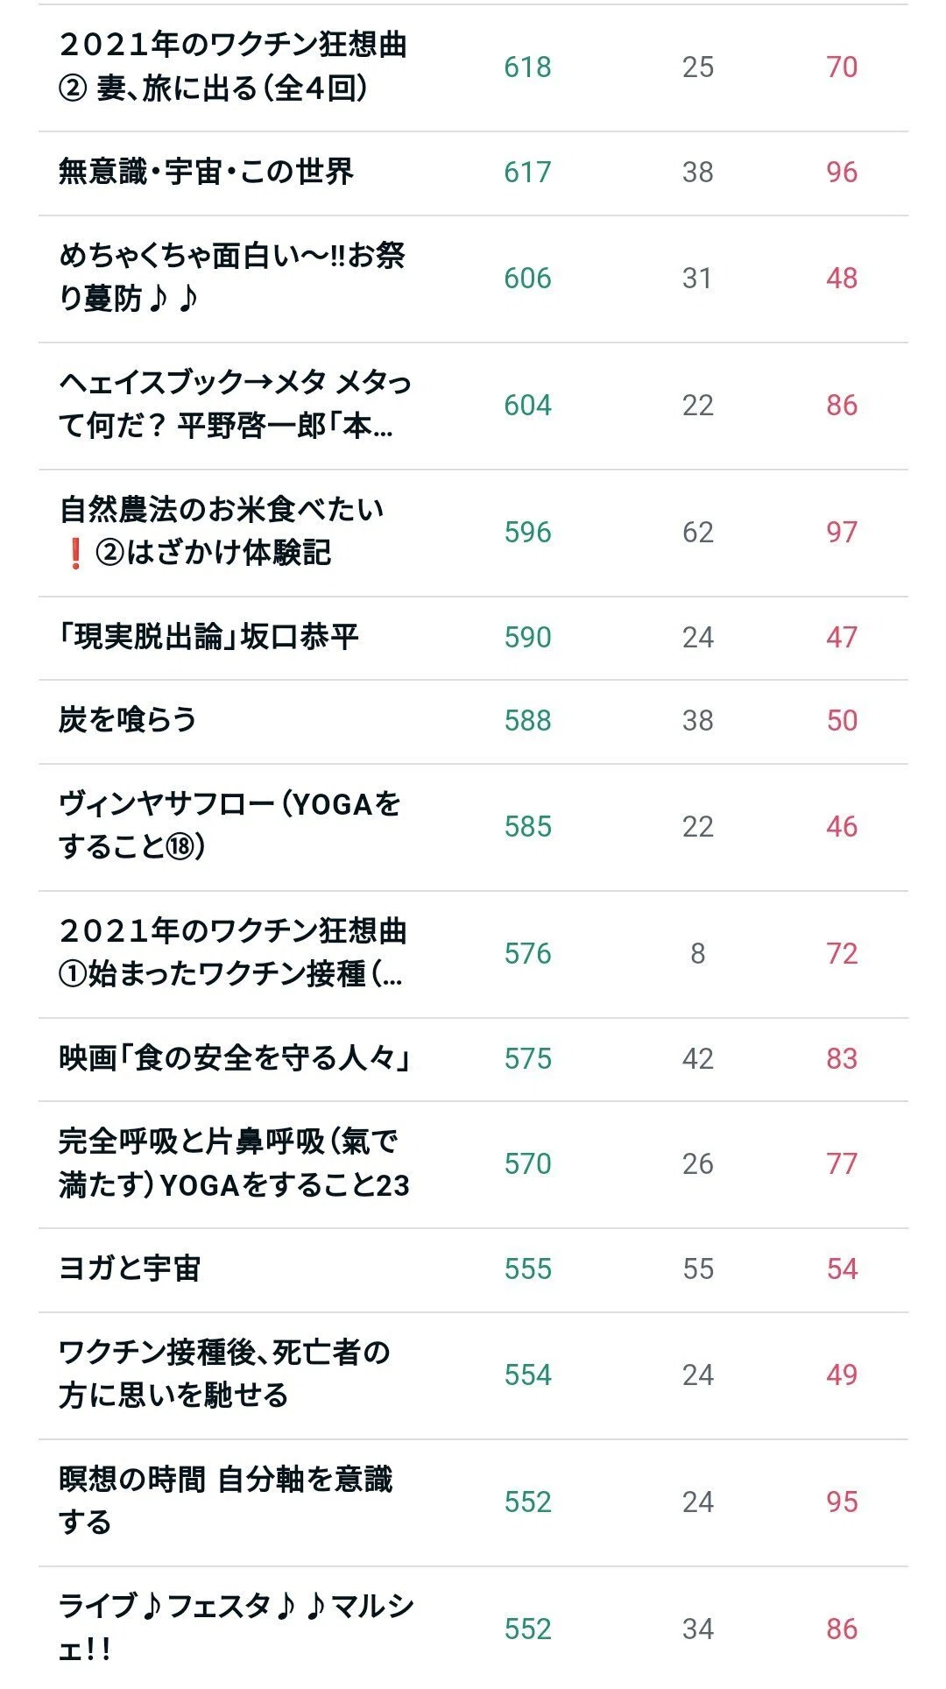The height and width of the screenshot is (1689, 946).
Task: Open "ワクチン接種後、死亡者の方に思いを馳せる" post
Action: pyautogui.click(x=224, y=1375)
